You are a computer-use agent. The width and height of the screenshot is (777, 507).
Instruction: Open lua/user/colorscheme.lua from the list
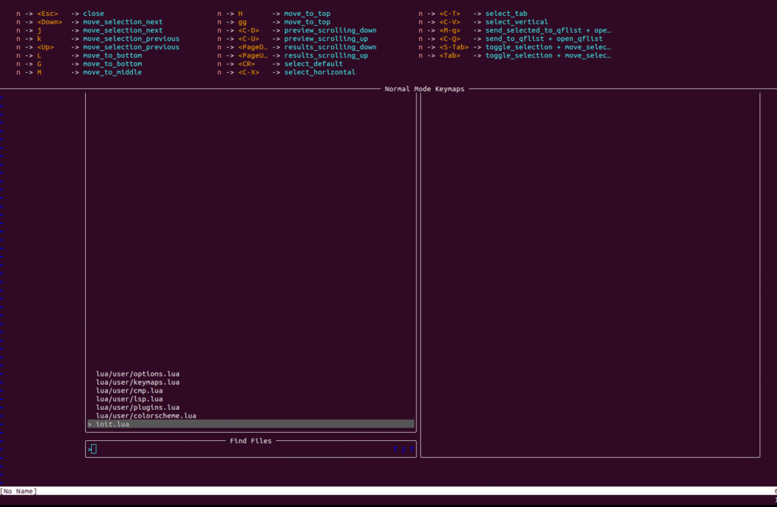click(146, 416)
